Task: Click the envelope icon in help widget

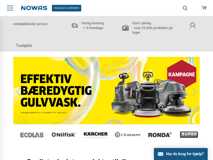Action: [x=161, y=154]
